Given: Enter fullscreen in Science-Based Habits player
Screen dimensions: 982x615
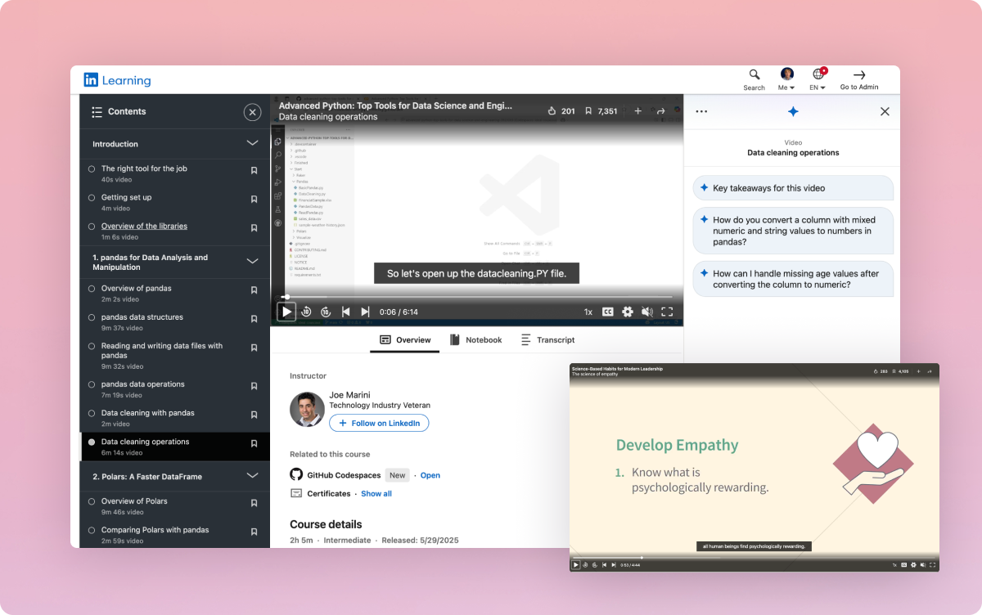Looking at the screenshot, I should click(x=932, y=564).
